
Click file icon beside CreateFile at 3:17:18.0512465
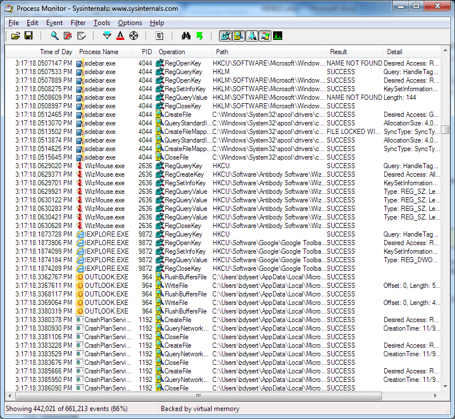(x=160, y=115)
